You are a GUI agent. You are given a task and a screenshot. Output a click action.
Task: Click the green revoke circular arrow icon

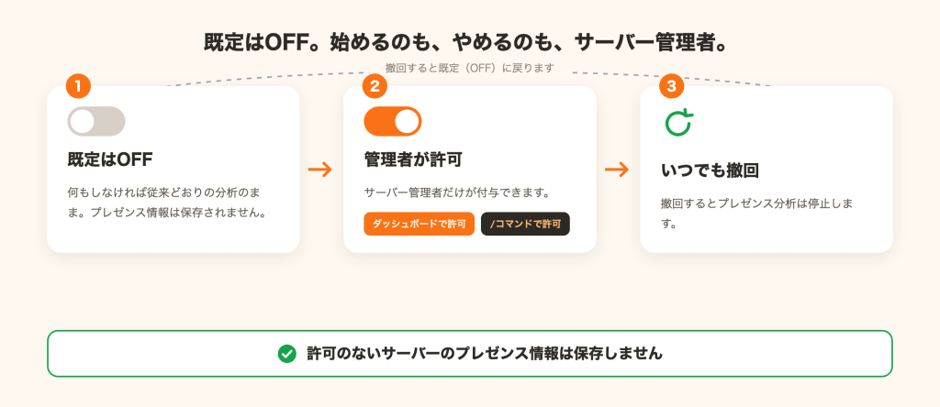678,122
